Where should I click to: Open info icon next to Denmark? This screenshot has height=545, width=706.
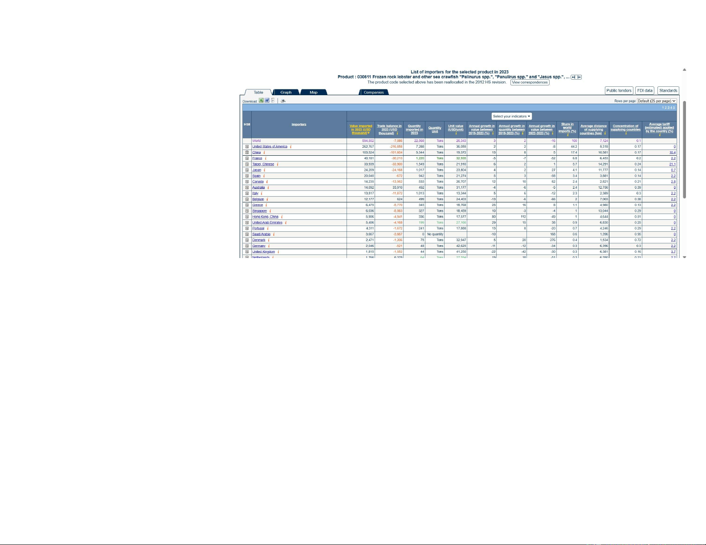[269, 240]
